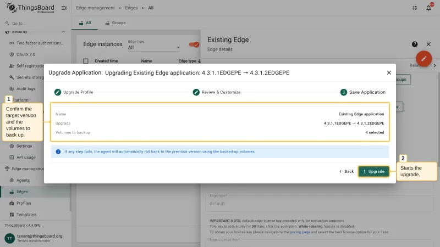Sort by Created time column
The width and height of the screenshot is (440, 247).
(106, 61)
